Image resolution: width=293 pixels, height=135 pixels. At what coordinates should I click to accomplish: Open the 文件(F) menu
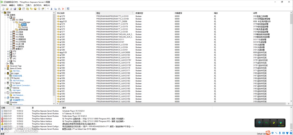click(x=4, y=5)
